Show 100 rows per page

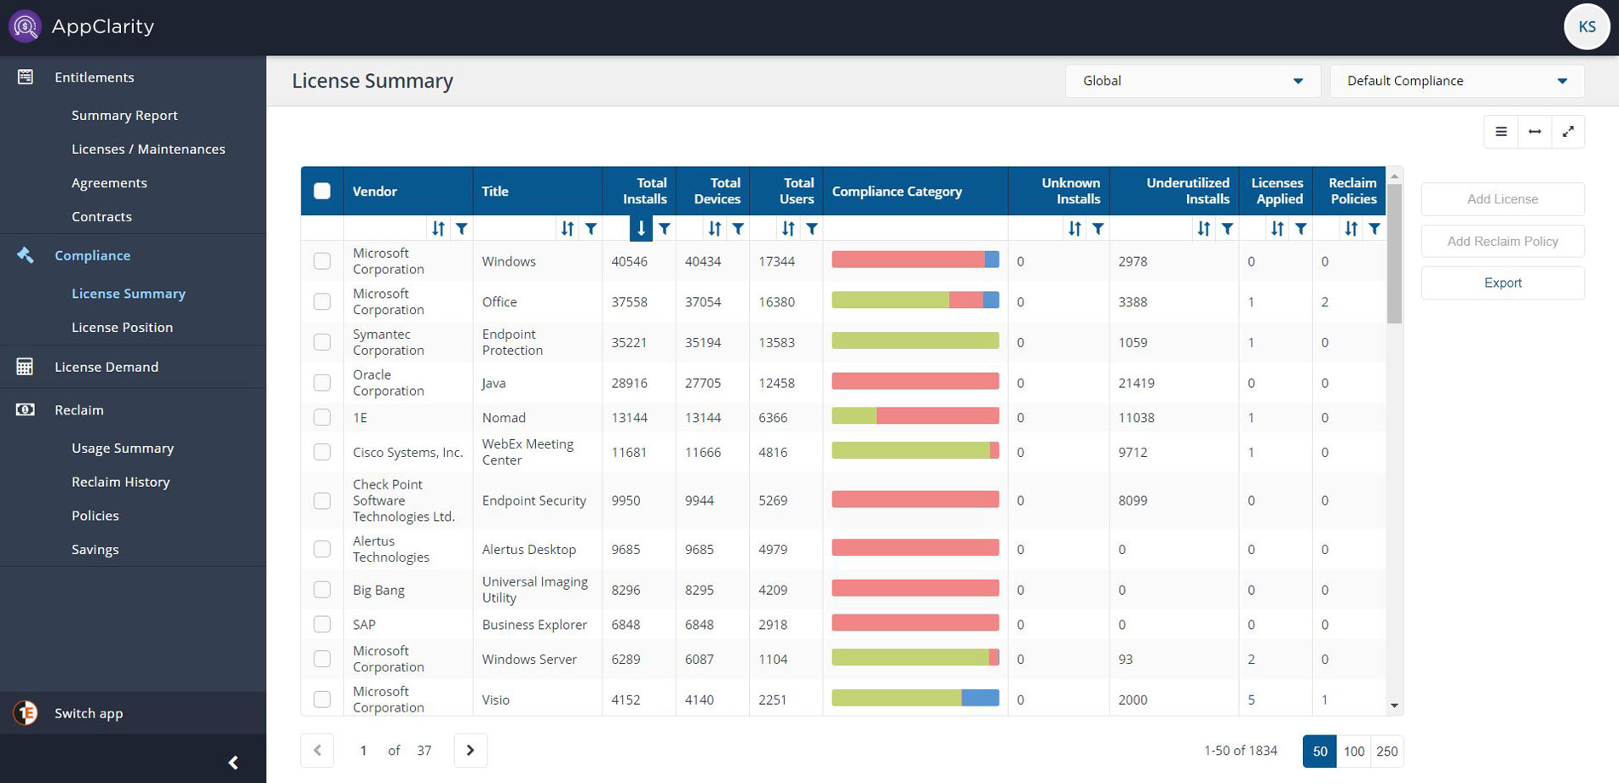pos(1353,751)
